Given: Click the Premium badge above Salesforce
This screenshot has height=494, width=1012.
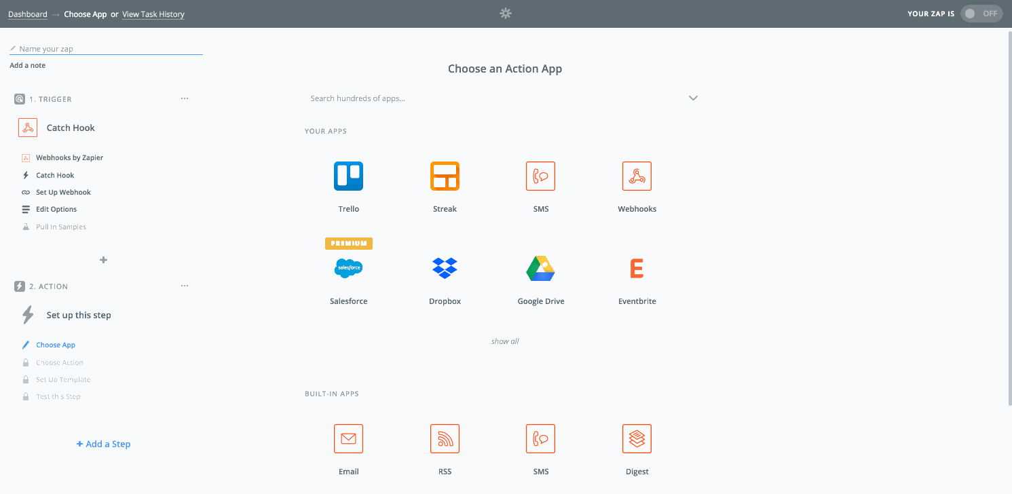Looking at the screenshot, I should [x=349, y=243].
